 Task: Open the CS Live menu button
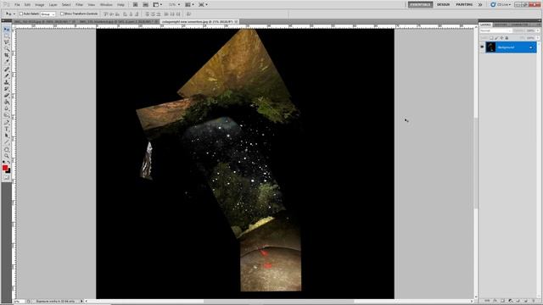pos(501,4)
